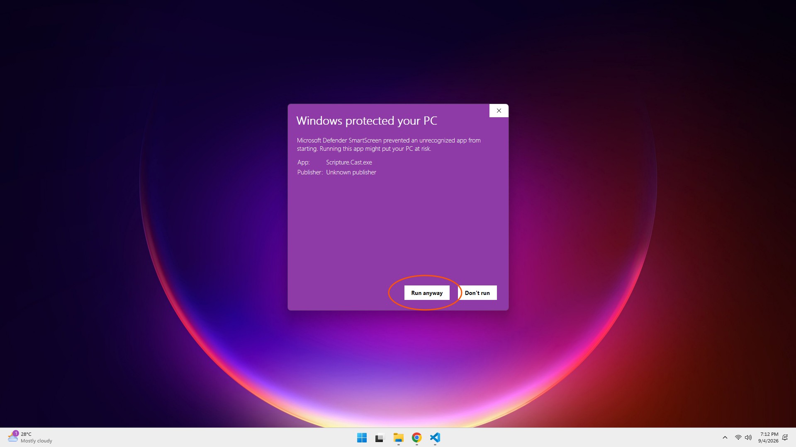Image resolution: width=796 pixels, height=447 pixels.
Task: Click the Windows protected your PC heading
Action: click(367, 121)
